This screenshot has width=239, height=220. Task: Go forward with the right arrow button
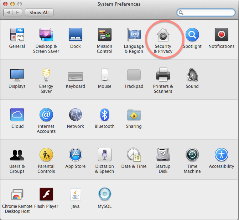point(17,12)
